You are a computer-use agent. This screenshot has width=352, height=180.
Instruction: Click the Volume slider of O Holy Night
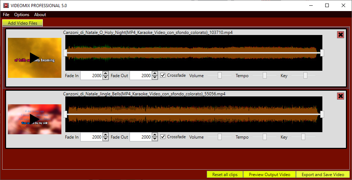[220, 75]
